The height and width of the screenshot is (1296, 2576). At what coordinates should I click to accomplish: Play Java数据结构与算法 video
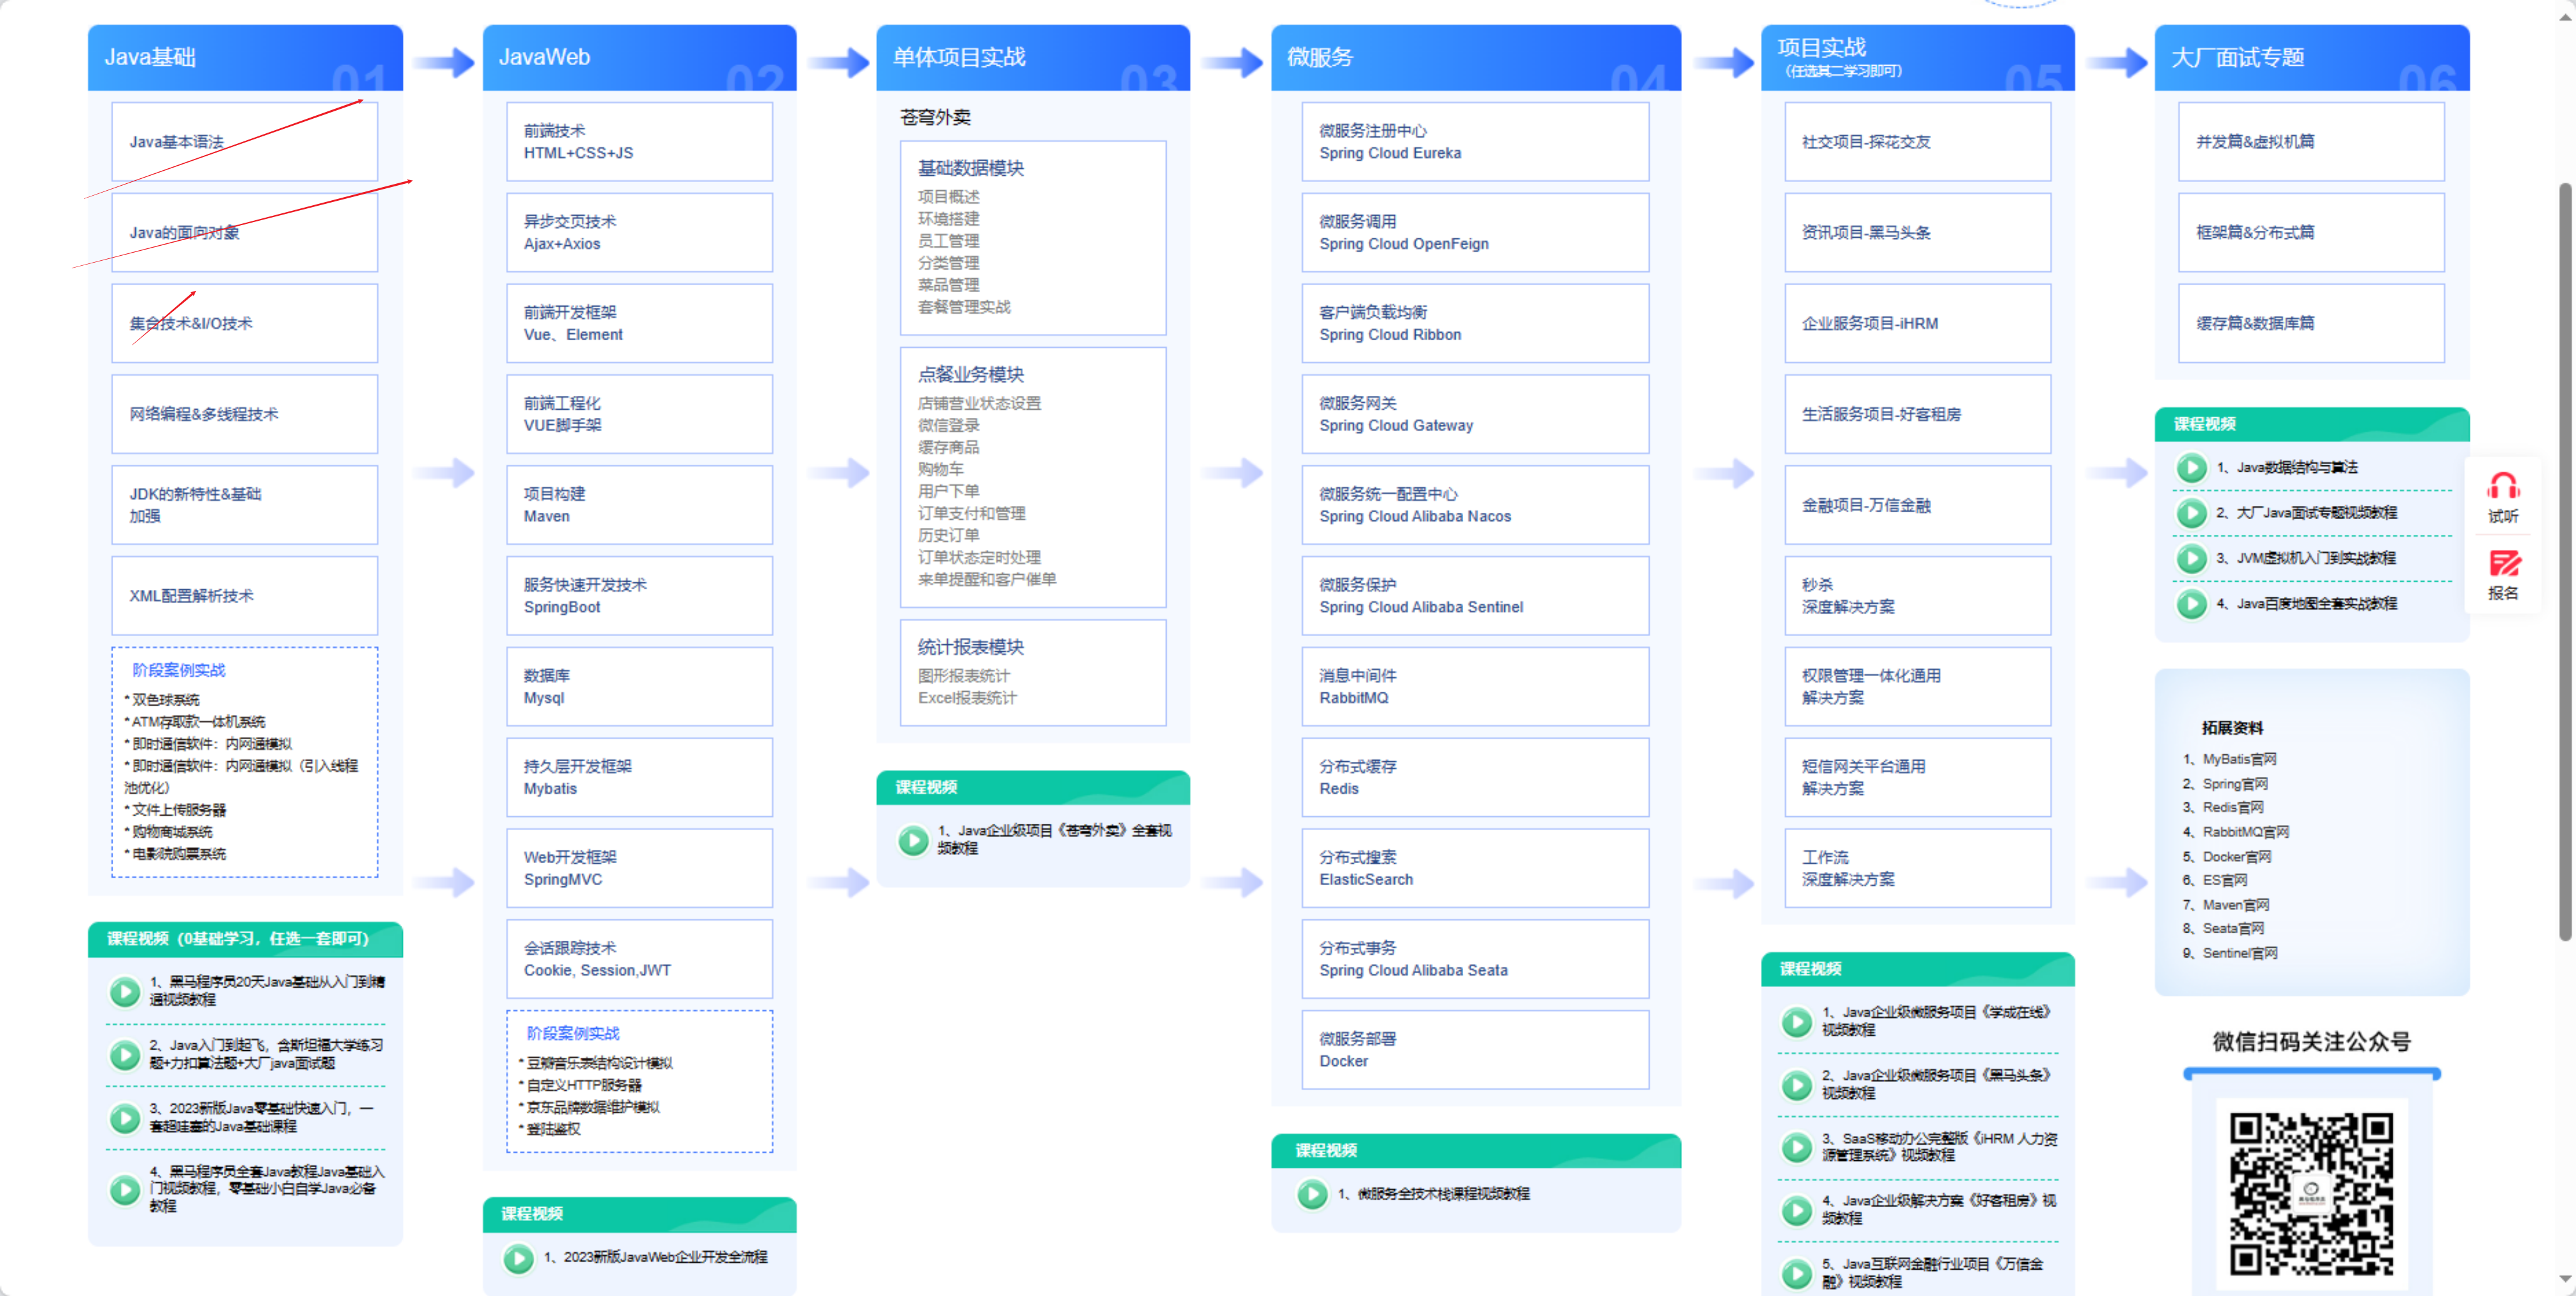click(x=2191, y=467)
